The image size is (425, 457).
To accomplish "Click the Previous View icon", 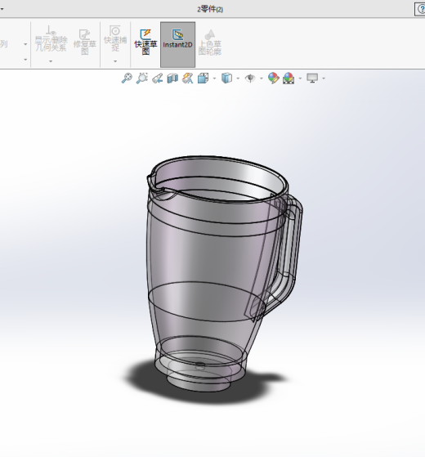I will 157,78.
